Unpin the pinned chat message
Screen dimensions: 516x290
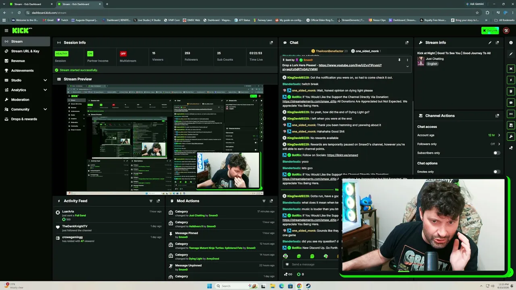399,60
